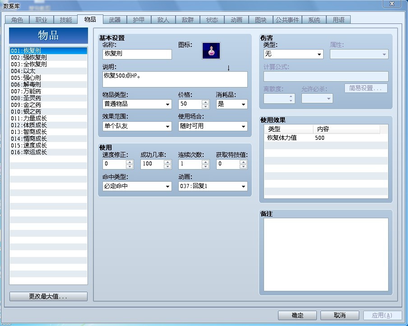Select item 003:全恢复剂
Image resolution: width=408 pixels, height=326 pixels.
click(48, 64)
